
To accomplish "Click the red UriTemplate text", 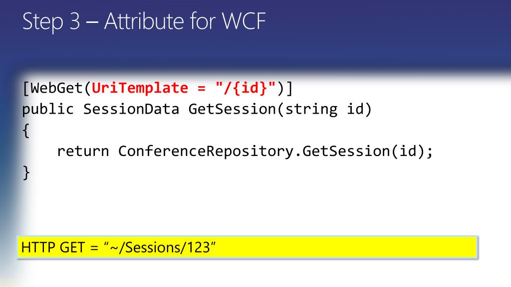I will 140,88.
